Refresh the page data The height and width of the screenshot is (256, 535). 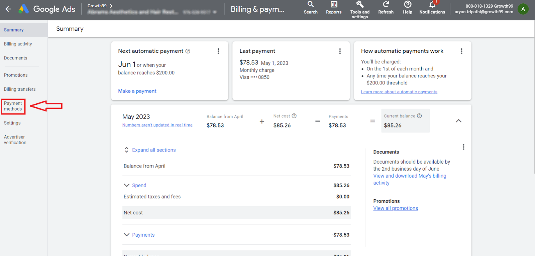[386, 8]
